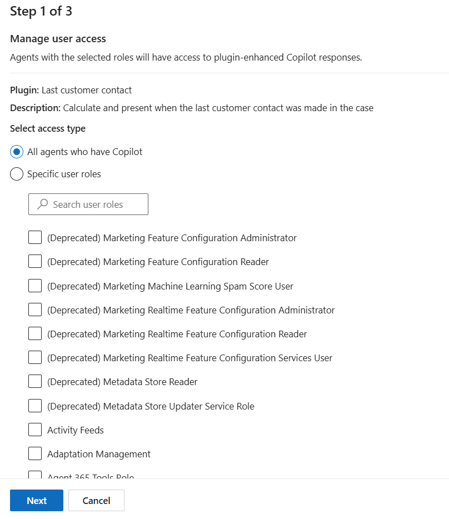This screenshot has width=449, height=519.
Task: Click the Specific user roles label text
Action: [64, 174]
